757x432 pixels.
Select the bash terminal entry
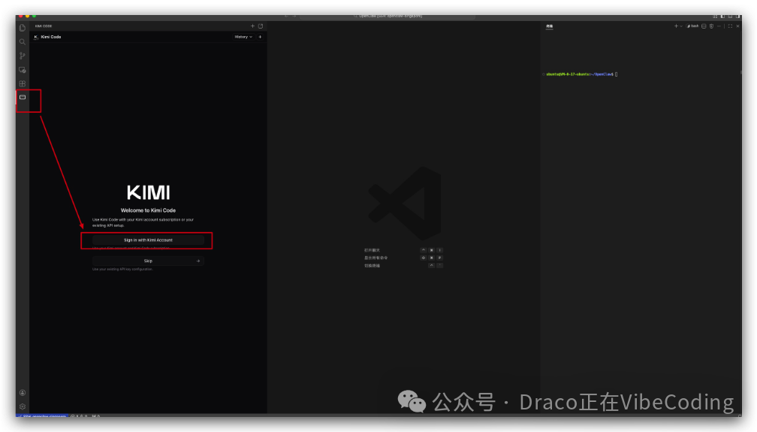692,26
